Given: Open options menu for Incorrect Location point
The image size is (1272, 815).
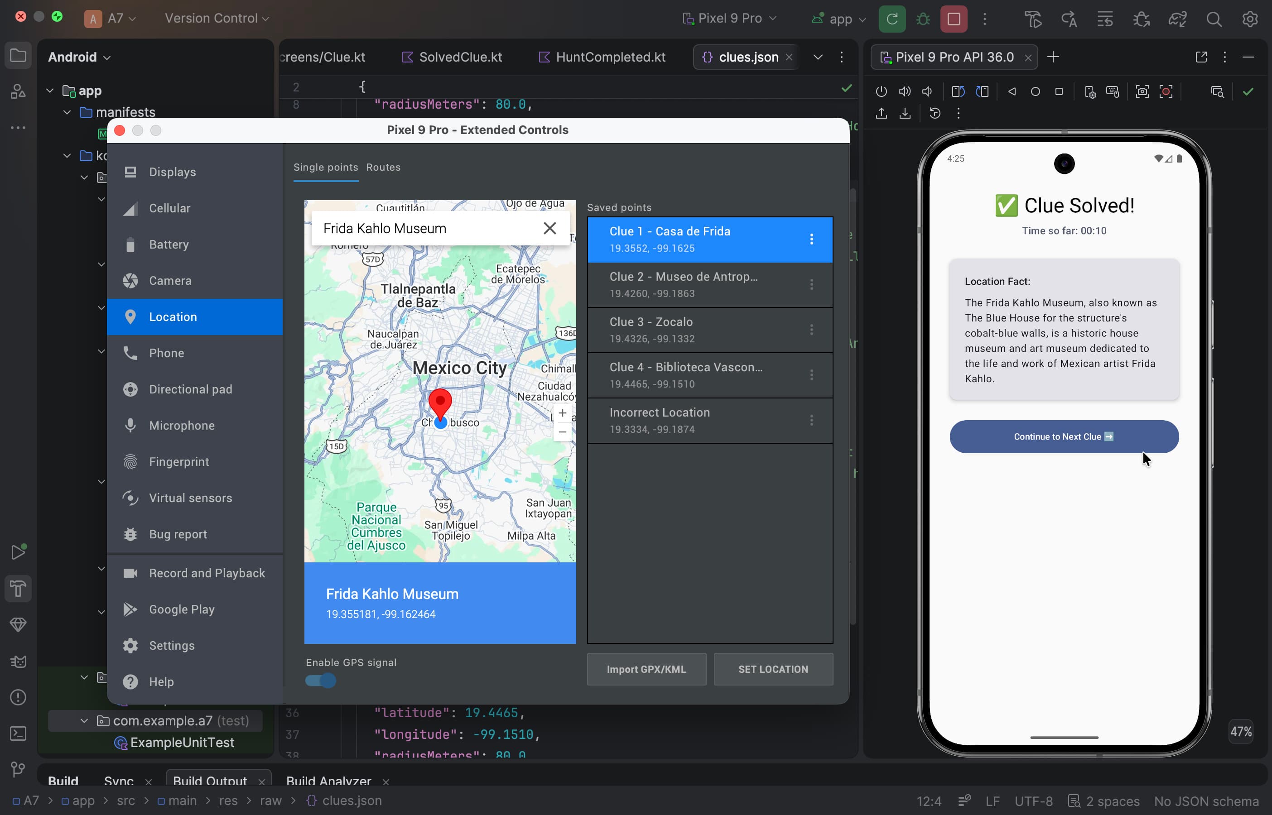Looking at the screenshot, I should [x=811, y=420].
